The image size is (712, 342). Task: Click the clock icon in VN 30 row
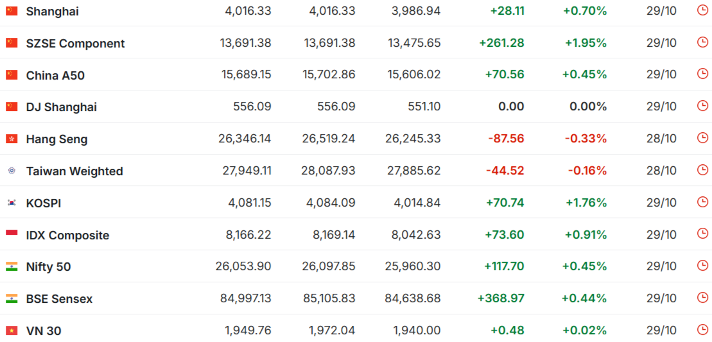click(702, 330)
